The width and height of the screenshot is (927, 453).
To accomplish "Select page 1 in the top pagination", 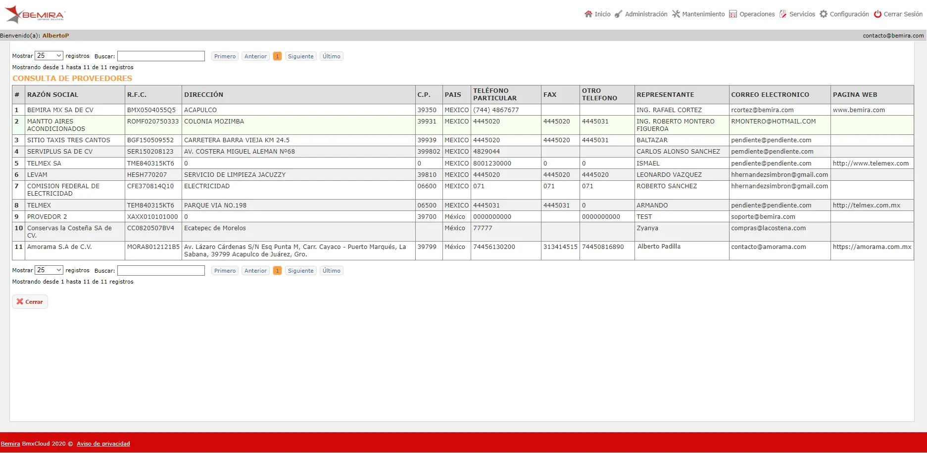I will (x=278, y=56).
